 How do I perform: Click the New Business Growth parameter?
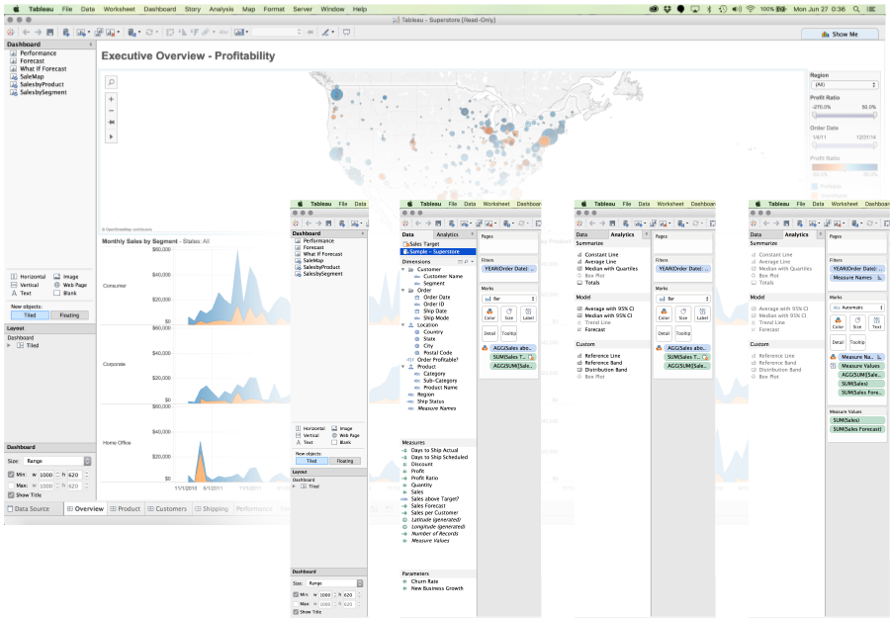pos(437,588)
